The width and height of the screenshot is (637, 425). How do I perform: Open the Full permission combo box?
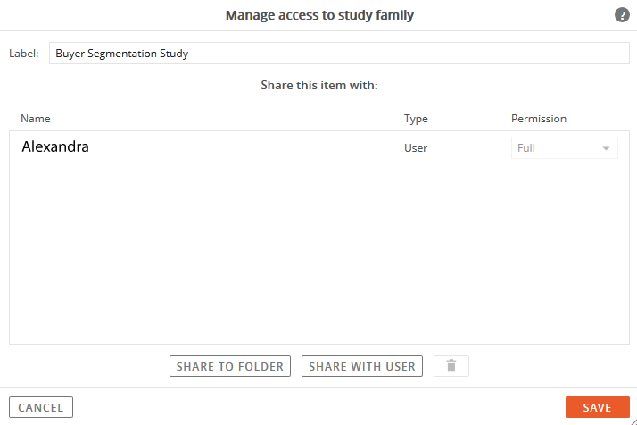point(564,148)
